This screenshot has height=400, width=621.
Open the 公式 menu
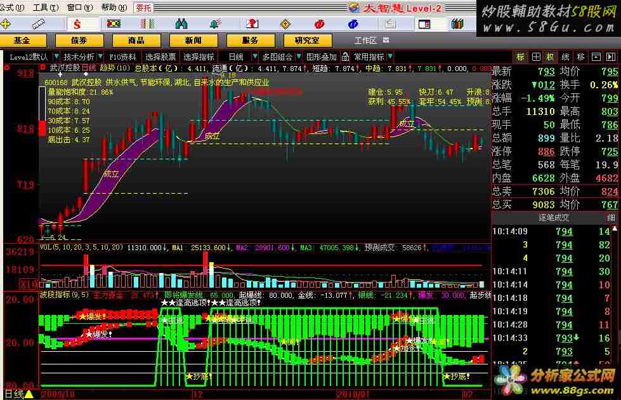[12, 7]
